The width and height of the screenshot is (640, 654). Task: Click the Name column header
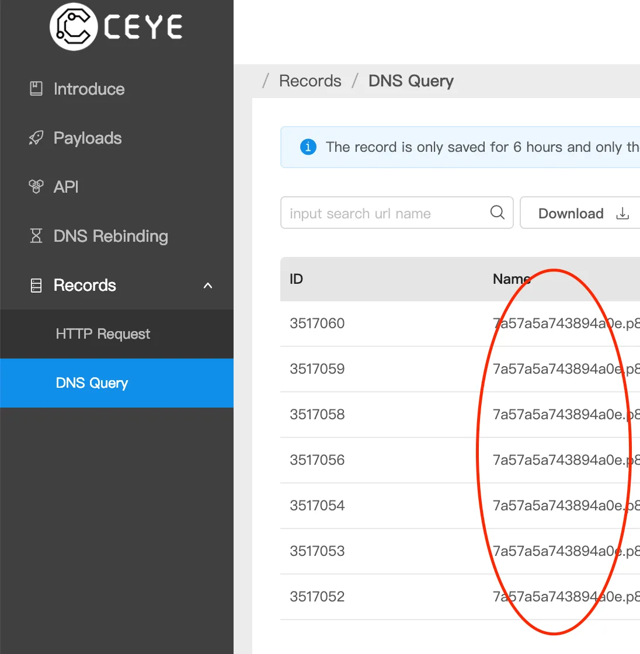click(x=511, y=279)
